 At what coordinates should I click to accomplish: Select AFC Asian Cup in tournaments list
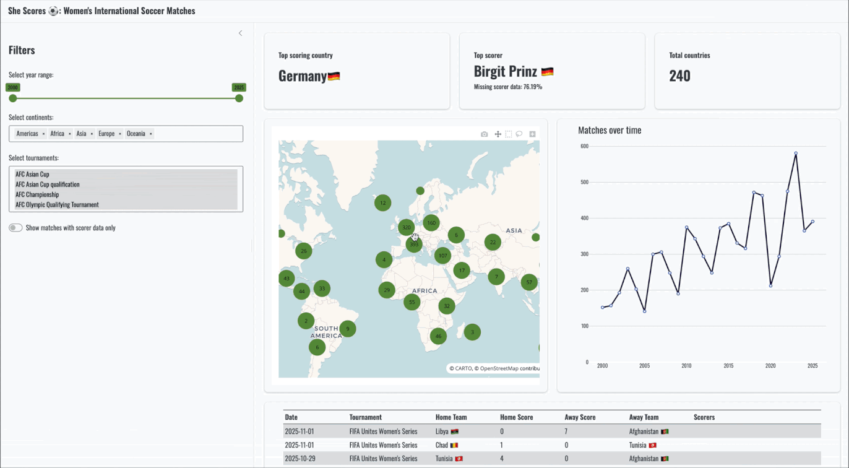point(32,175)
